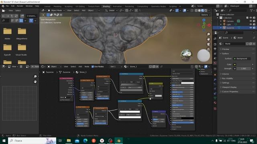
Task: Switch to the Layout workspace tab
Action: click(47, 6)
